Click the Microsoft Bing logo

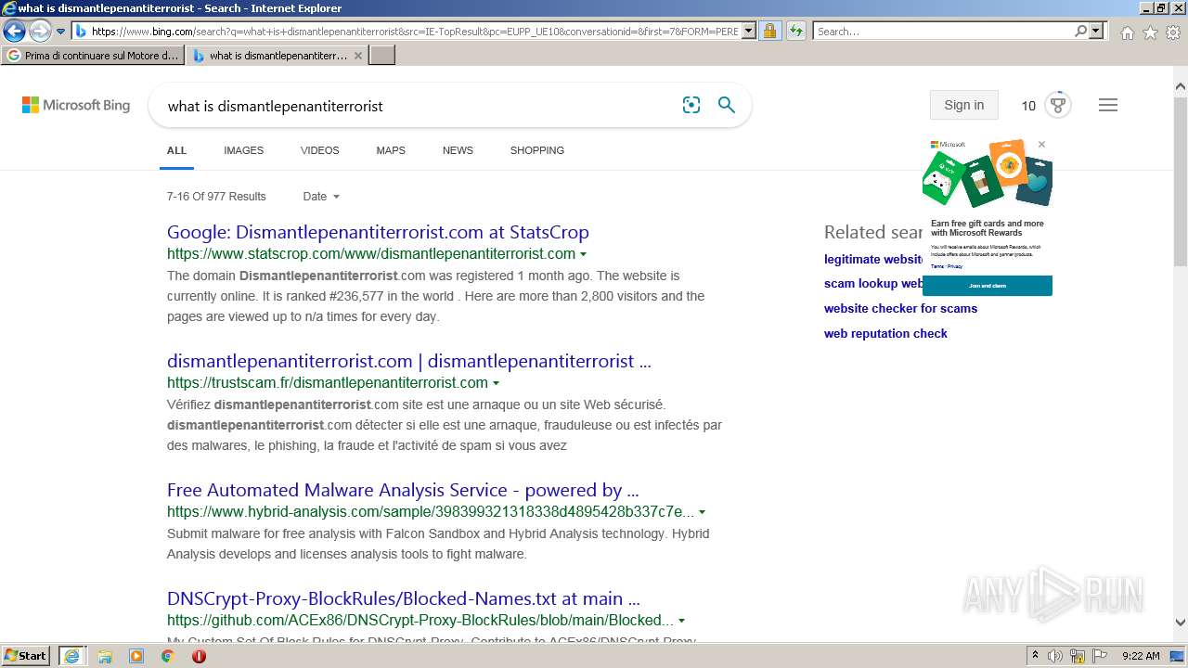point(76,105)
